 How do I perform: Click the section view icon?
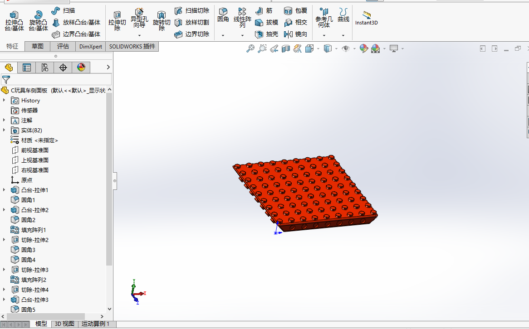point(286,49)
